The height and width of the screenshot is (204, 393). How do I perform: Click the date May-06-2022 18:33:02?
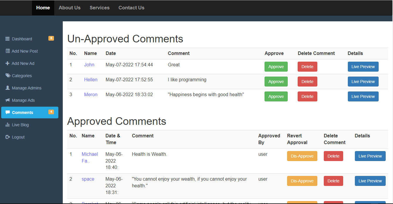129,94
